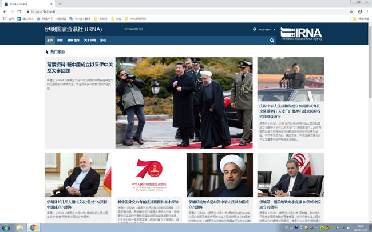Close the IRNA Chinese tab
The width and height of the screenshot is (372, 232).
click(x=52, y=4)
